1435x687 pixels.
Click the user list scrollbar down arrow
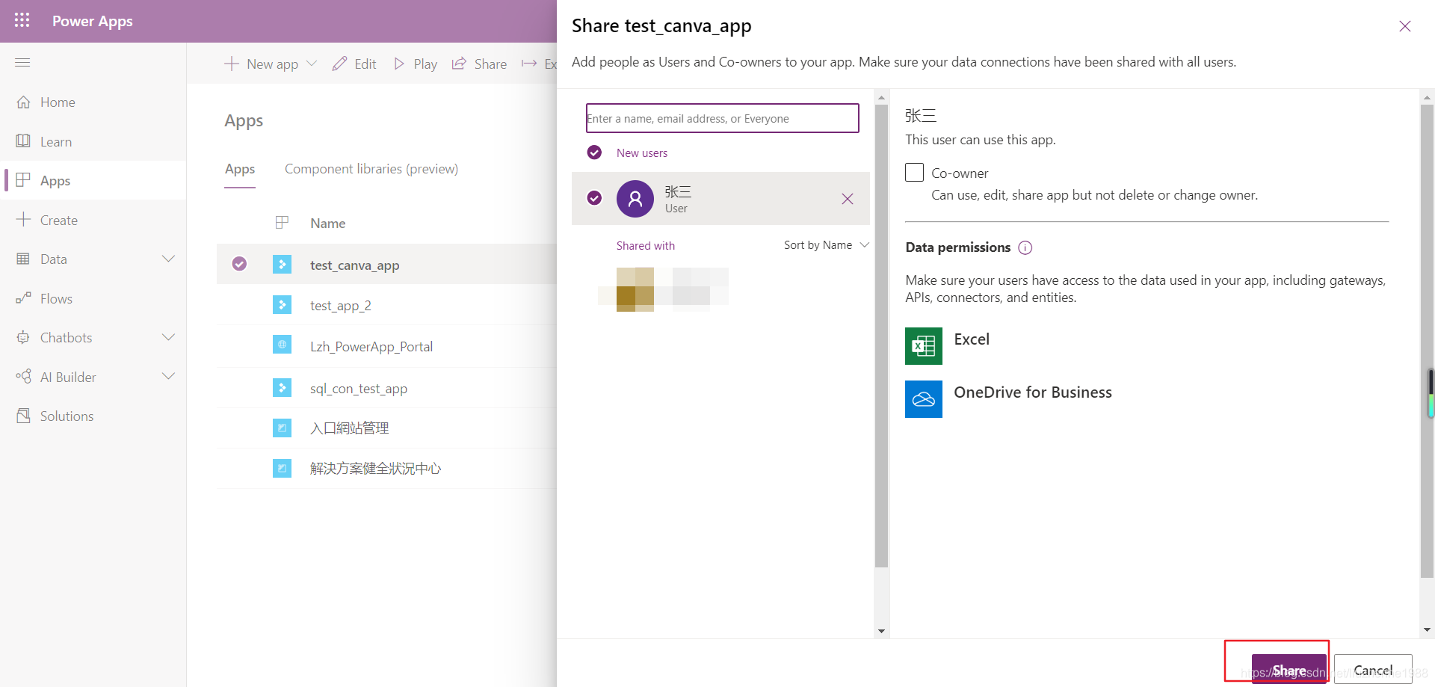coord(881,632)
